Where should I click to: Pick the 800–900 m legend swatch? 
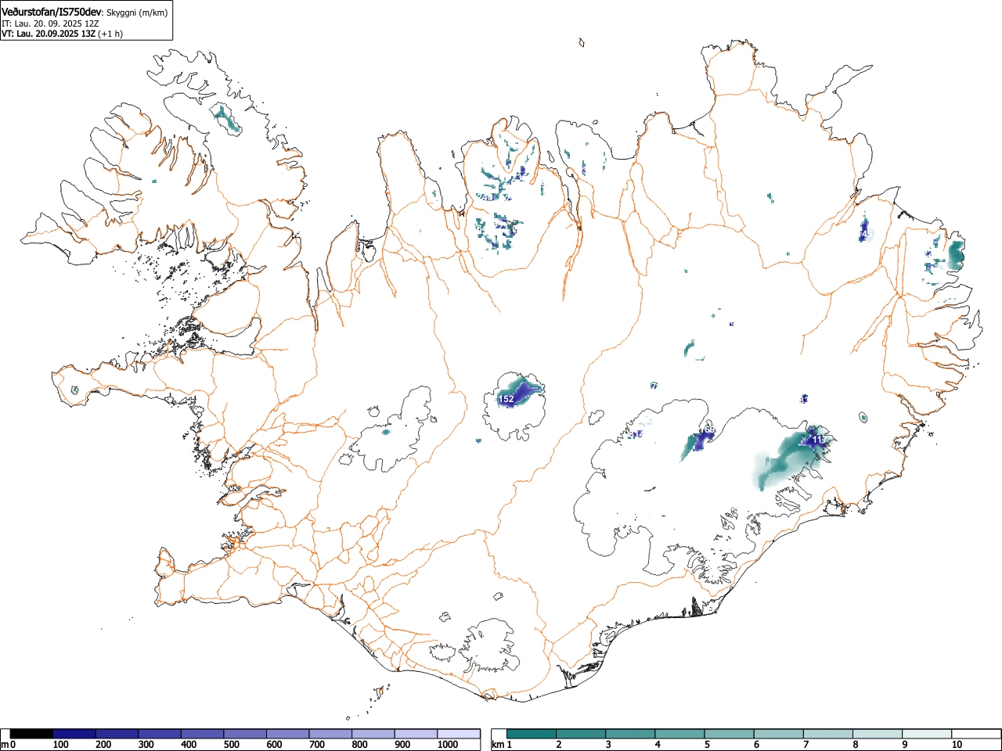point(373,734)
